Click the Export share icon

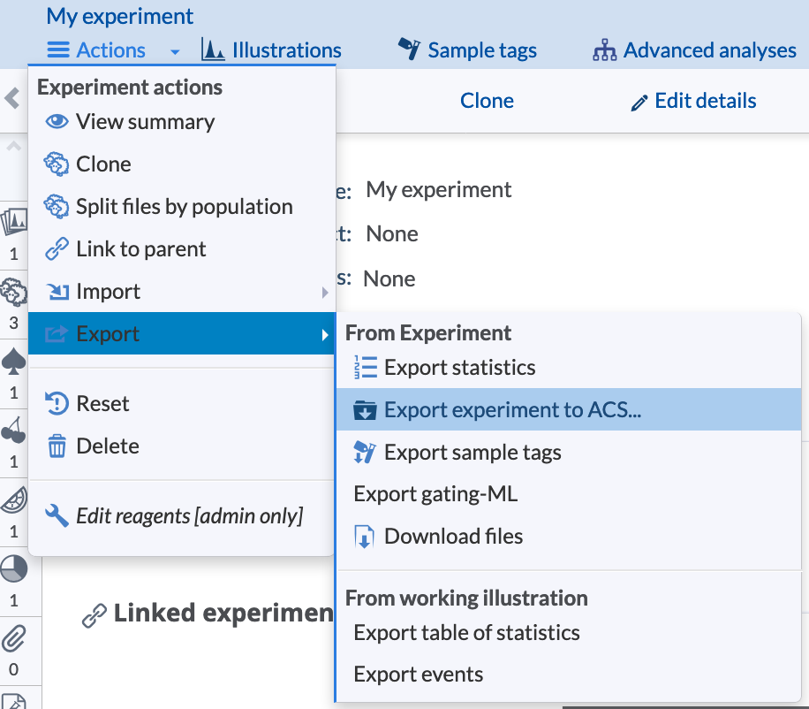pos(57,334)
